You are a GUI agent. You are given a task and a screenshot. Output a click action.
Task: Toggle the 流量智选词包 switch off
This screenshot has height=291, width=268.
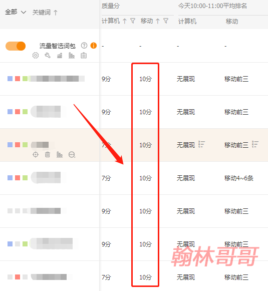pos(16,46)
